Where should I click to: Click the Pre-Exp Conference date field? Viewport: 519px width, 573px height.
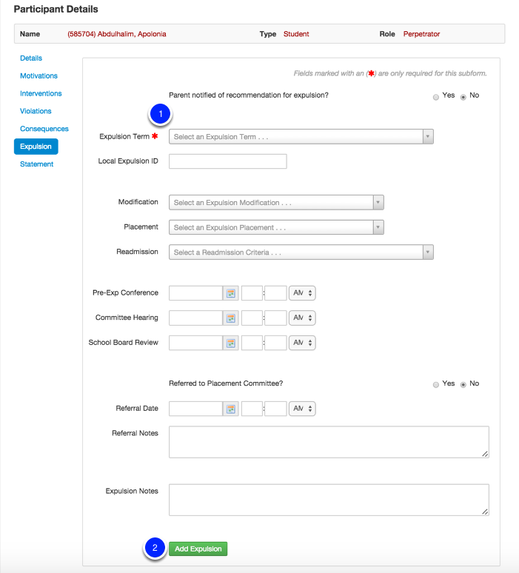195,293
